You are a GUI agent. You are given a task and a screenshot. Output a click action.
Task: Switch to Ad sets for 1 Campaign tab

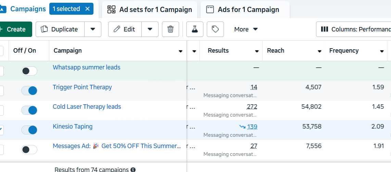(150, 10)
